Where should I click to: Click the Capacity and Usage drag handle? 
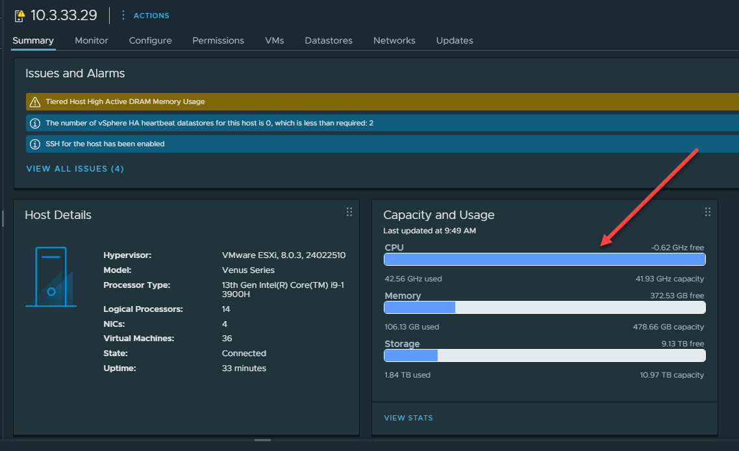click(708, 212)
